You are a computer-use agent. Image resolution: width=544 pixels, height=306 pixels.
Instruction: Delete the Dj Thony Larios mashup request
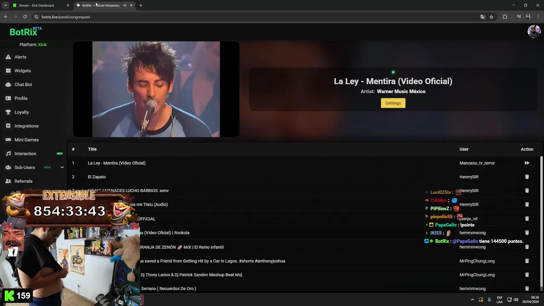(527, 275)
